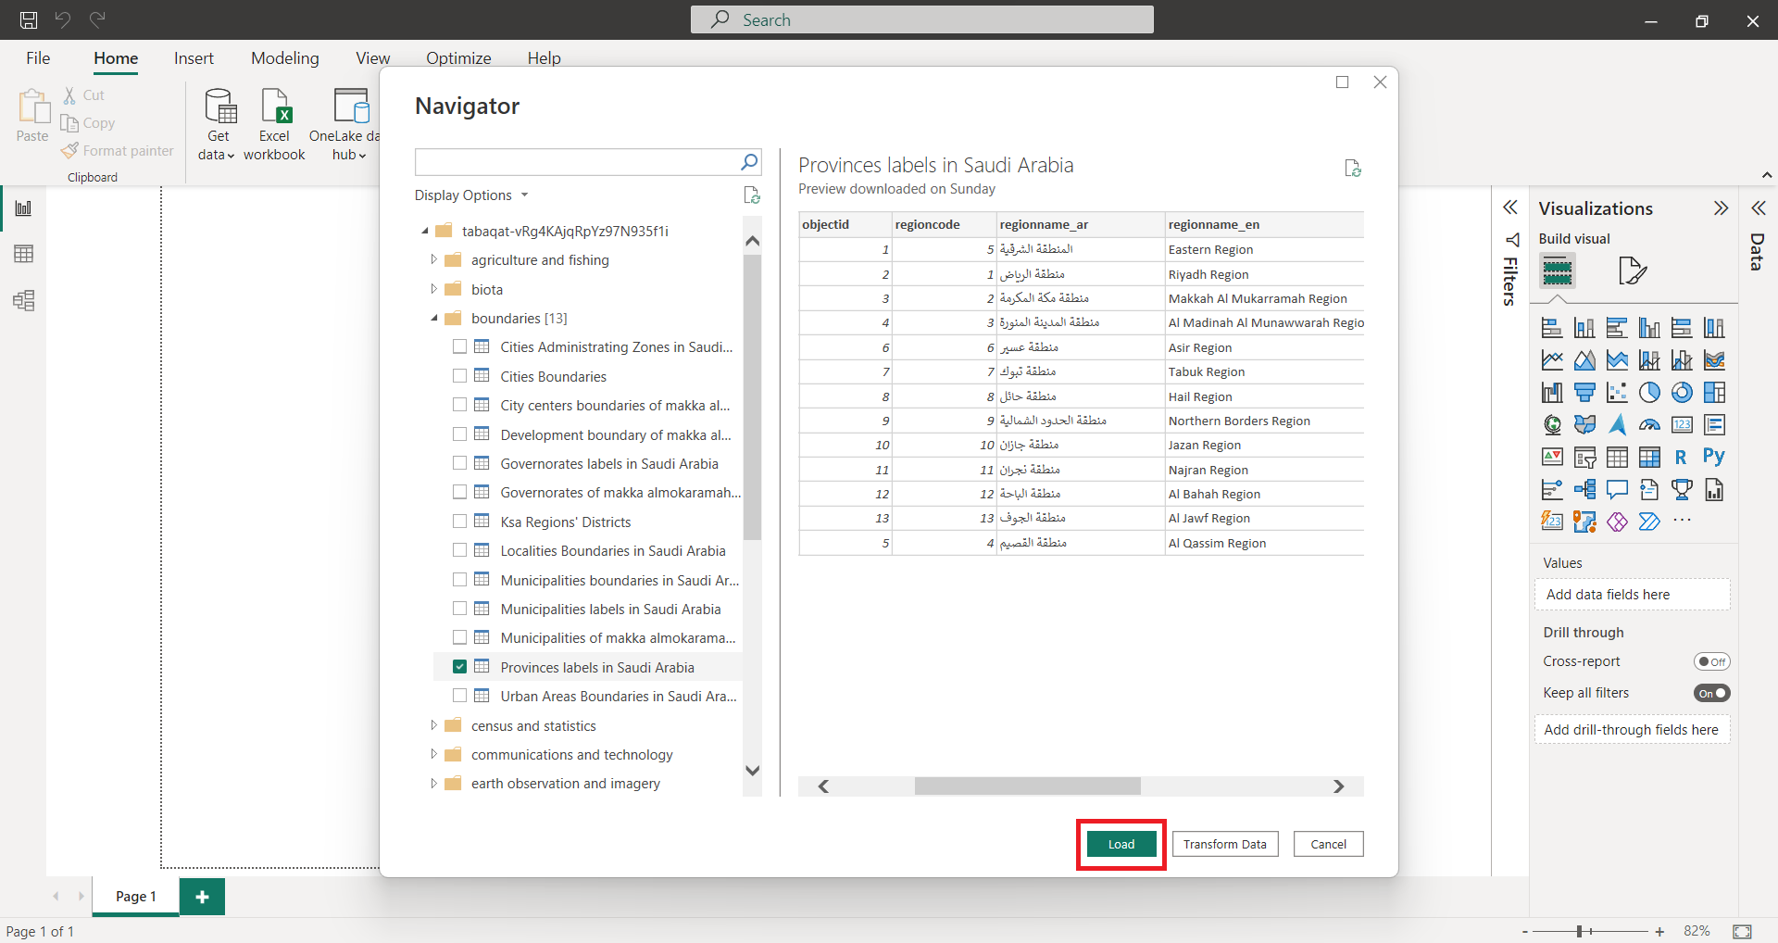
Task: Expand agriculture and fishing folder
Action: tap(433, 259)
